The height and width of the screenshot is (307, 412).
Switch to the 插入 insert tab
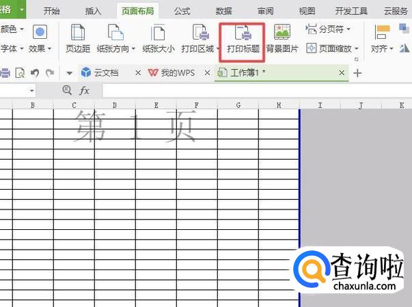(93, 12)
